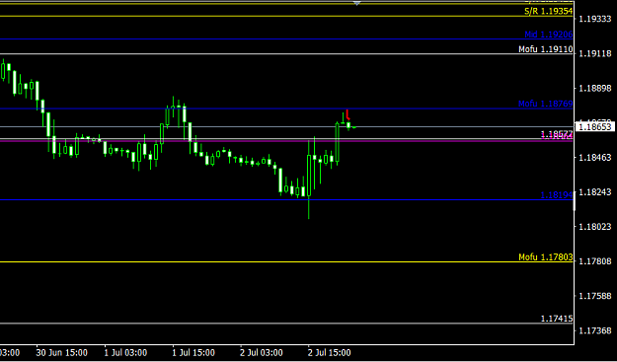Click the 30 Jun 15:00 time label
The image size is (617, 362).
coord(62,352)
